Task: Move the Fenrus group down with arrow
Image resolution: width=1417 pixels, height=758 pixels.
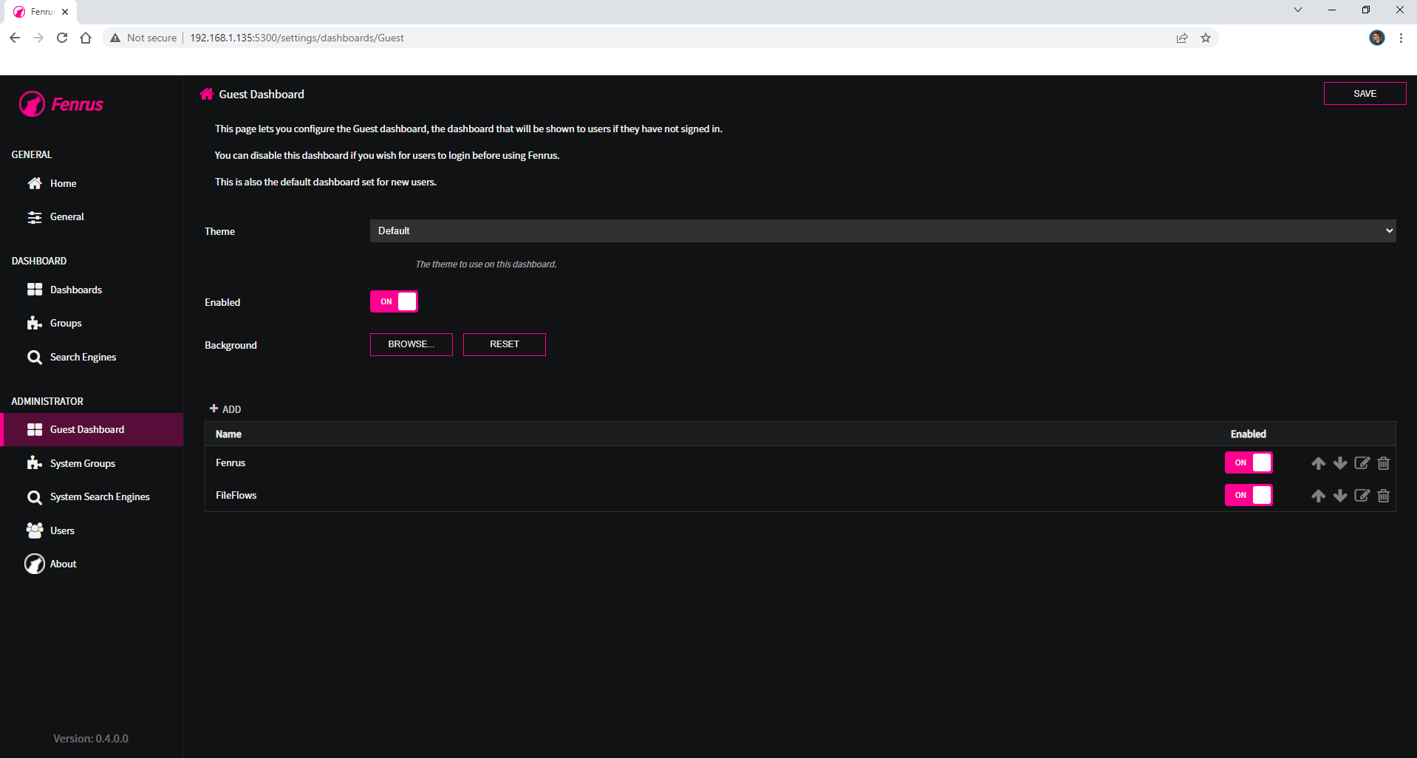Action: [1339, 463]
